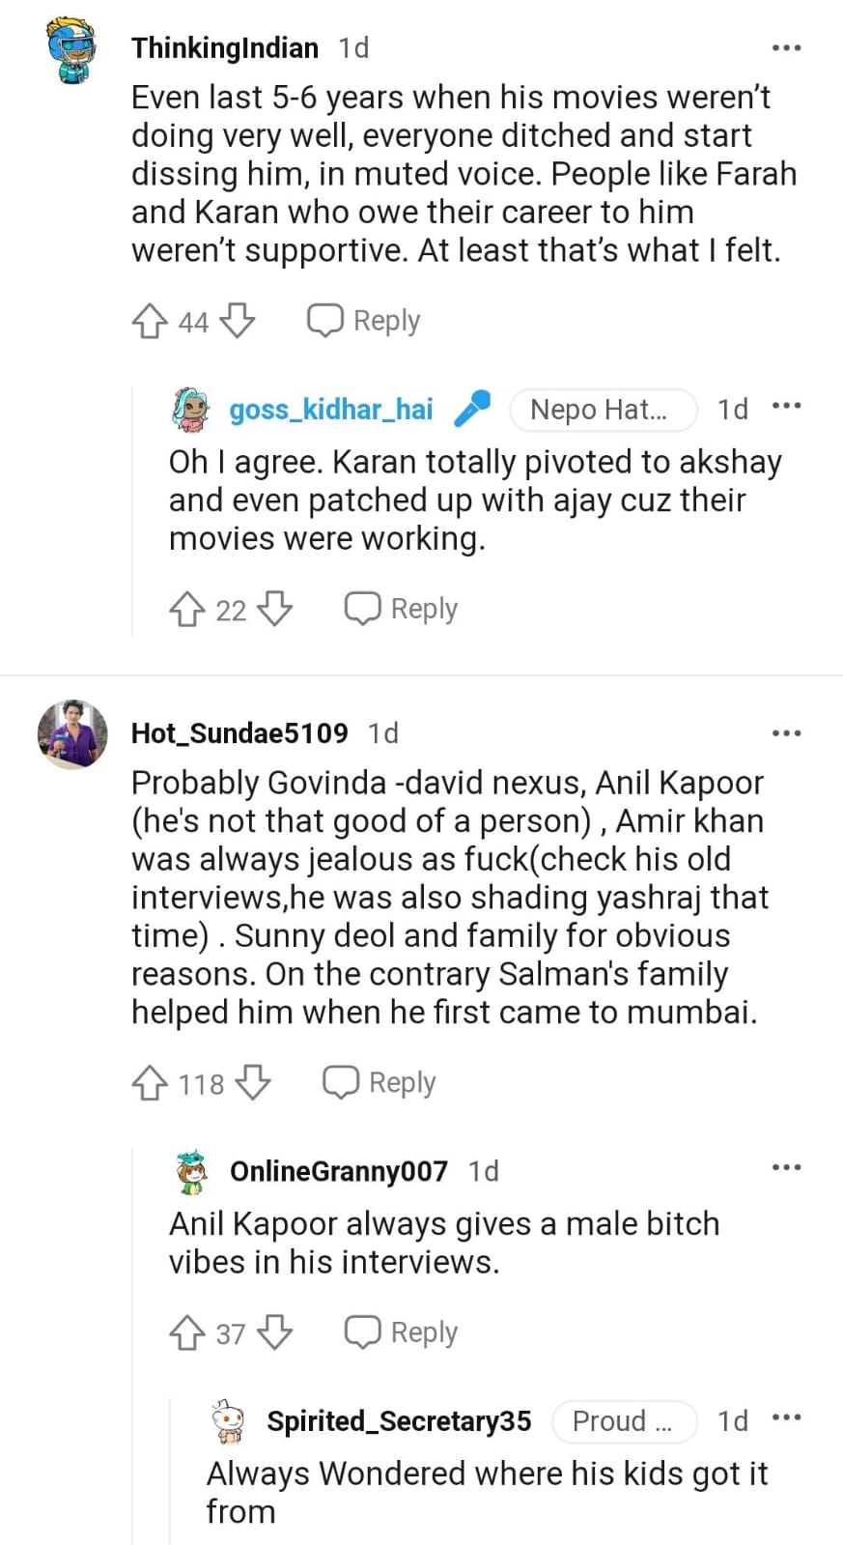Downvote Hot_Sundae5109's comment

(253, 1083)
